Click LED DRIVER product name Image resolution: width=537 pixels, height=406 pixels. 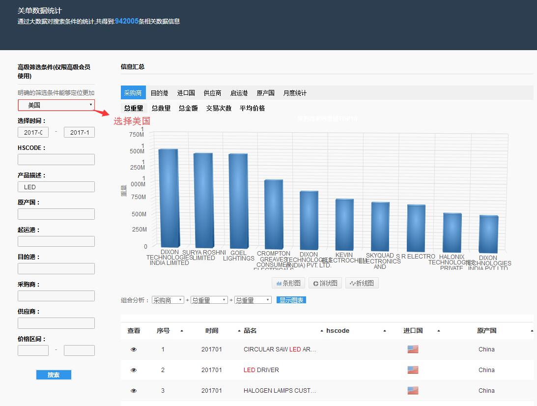tap(261, 370)
